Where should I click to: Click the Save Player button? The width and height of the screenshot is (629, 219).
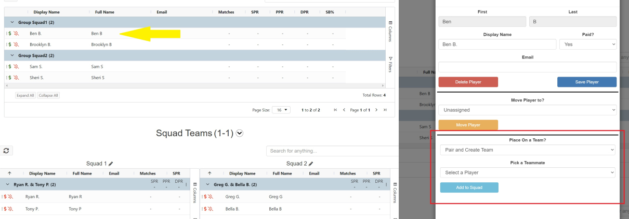point(587,82)
